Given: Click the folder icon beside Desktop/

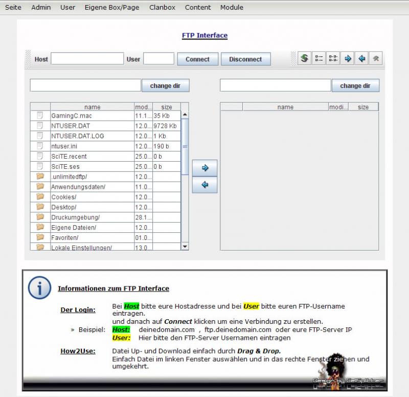Looking at the screenshot, I should pos(40,207).
